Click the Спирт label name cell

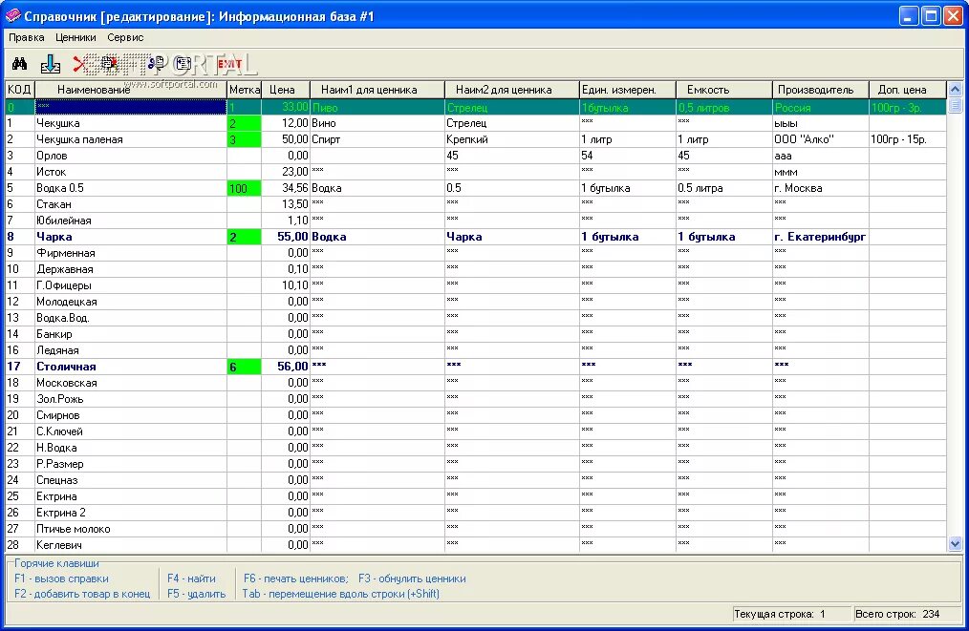click(377, 139)
